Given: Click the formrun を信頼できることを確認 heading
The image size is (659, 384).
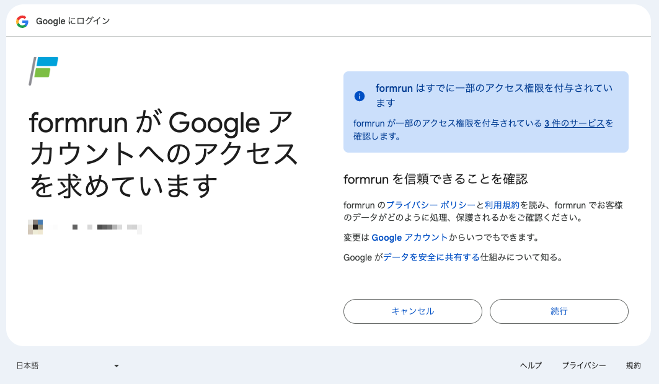Looking at the screenshot, I should pyautogui.click(x=435, y=179).
